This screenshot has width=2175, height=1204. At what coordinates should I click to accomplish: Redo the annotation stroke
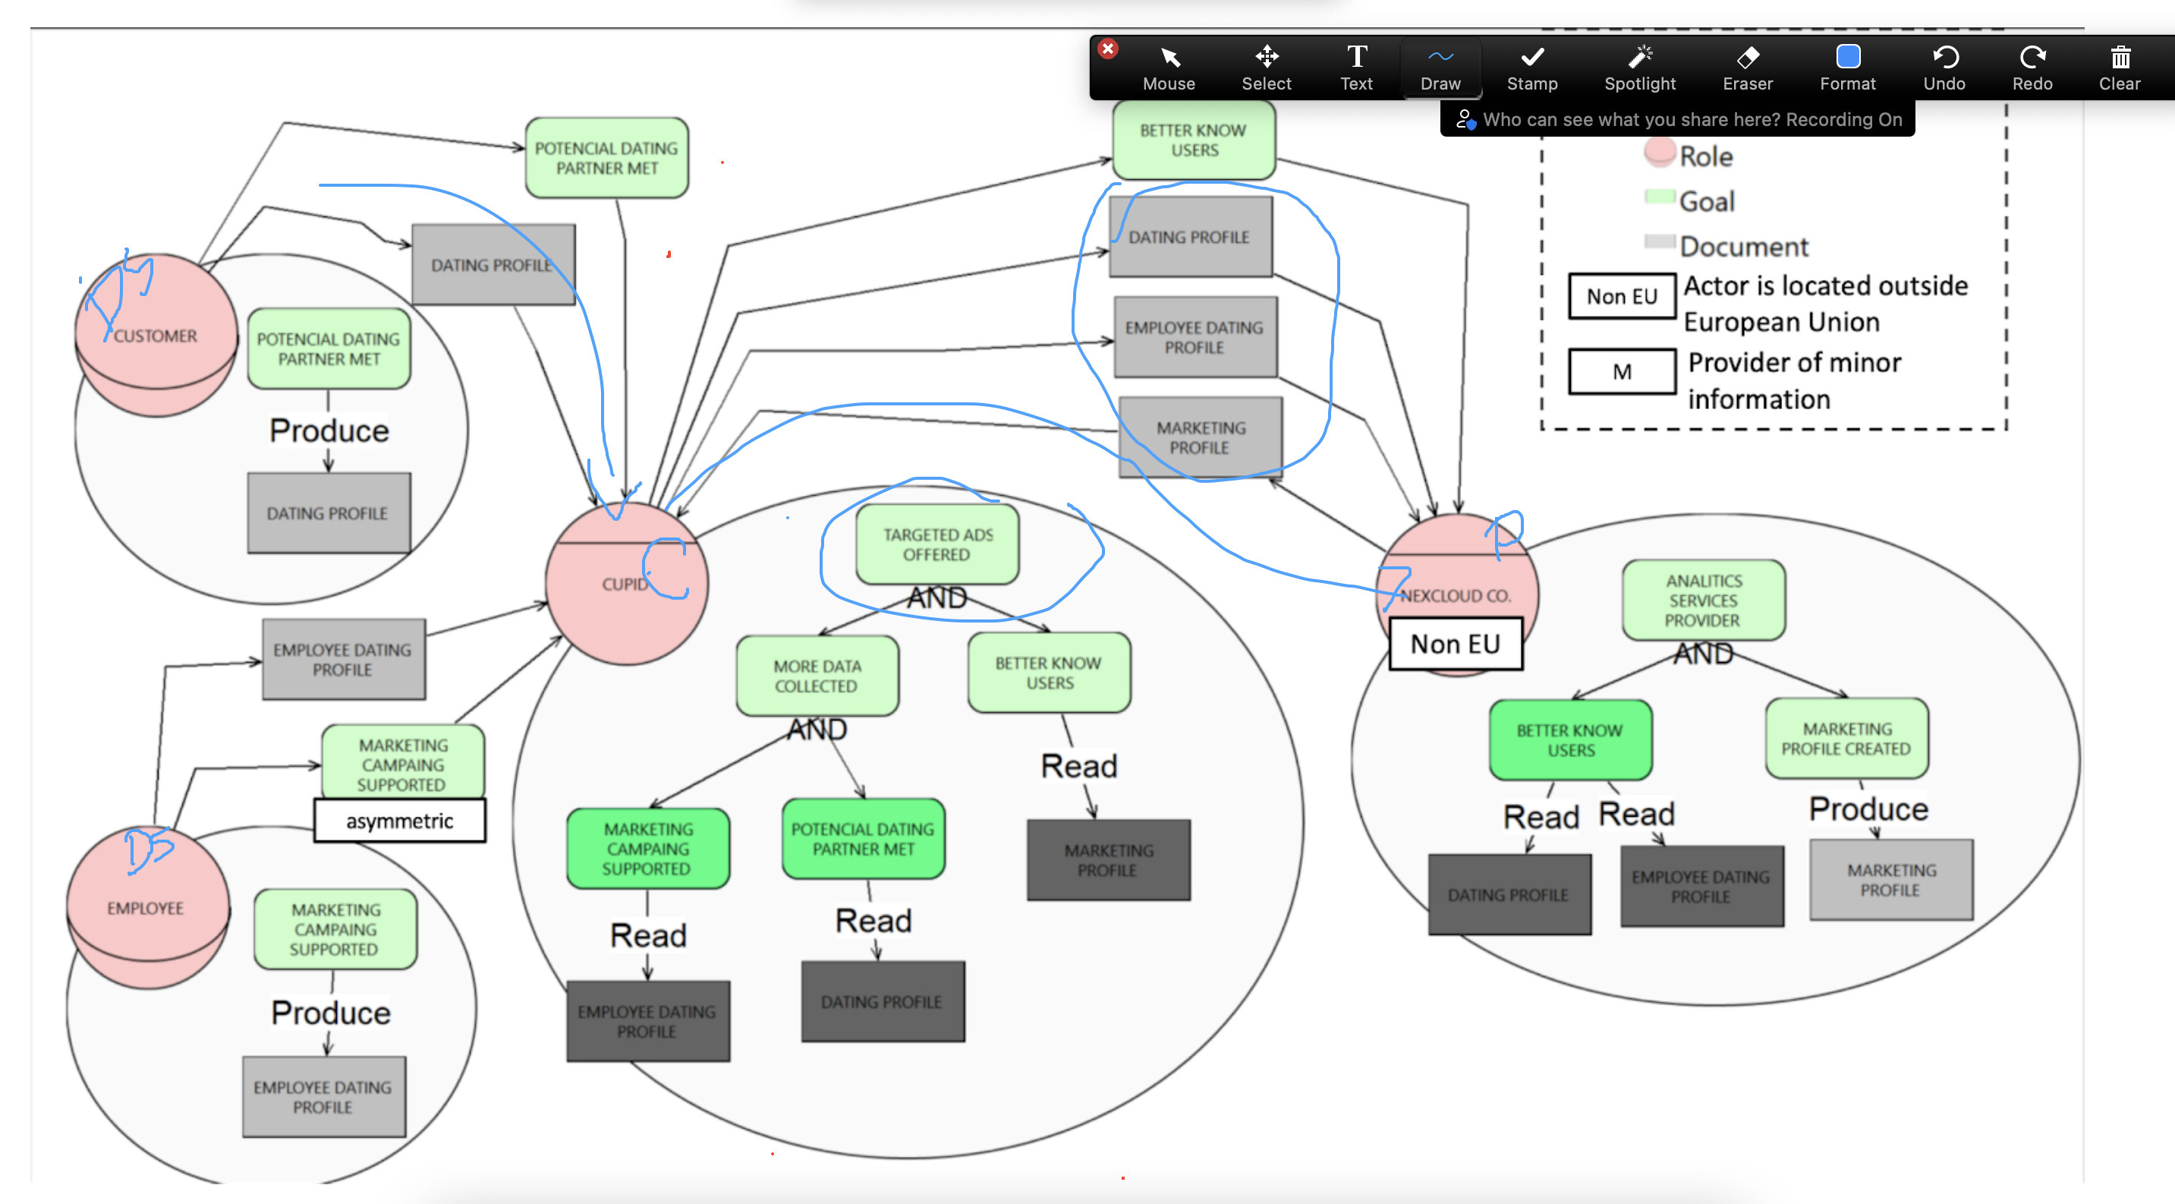click(x=2032, y=68)
